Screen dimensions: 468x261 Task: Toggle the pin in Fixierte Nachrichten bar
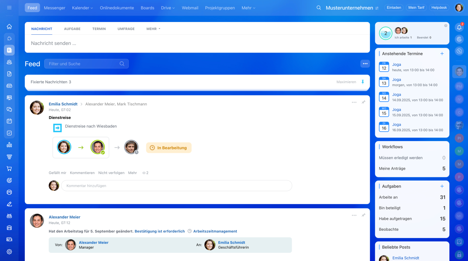pos(363,82)
